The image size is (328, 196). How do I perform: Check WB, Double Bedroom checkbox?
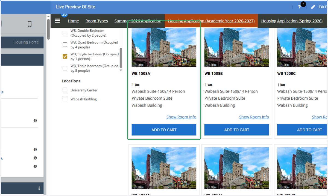[x=65, y=33]
